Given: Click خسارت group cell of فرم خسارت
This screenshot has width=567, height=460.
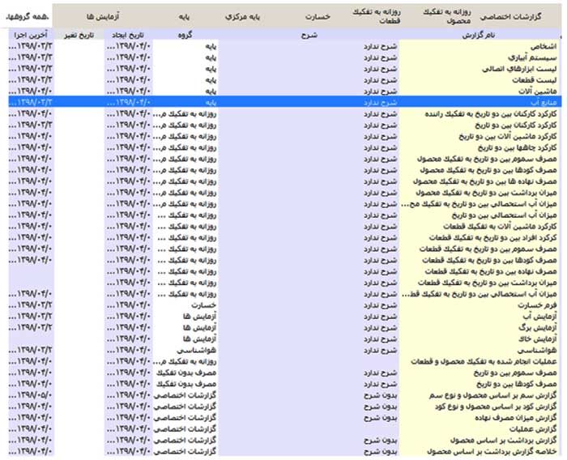Looking at the screenshot, I should pos(203,305).
